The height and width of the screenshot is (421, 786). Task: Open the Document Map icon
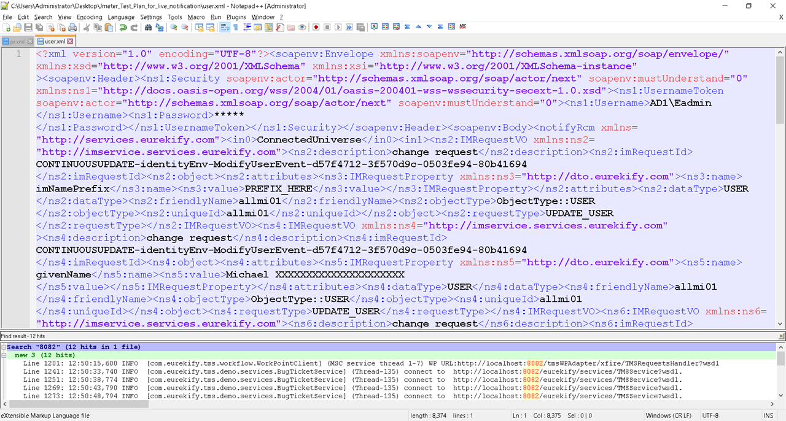click(269, 27)
